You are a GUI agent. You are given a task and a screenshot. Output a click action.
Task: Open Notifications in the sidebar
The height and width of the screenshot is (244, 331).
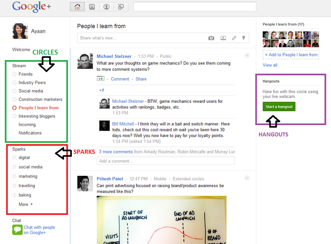[x=30, y=133]
